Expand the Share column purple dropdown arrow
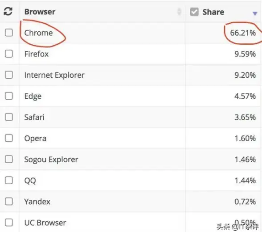 click(x=255, y=13)
